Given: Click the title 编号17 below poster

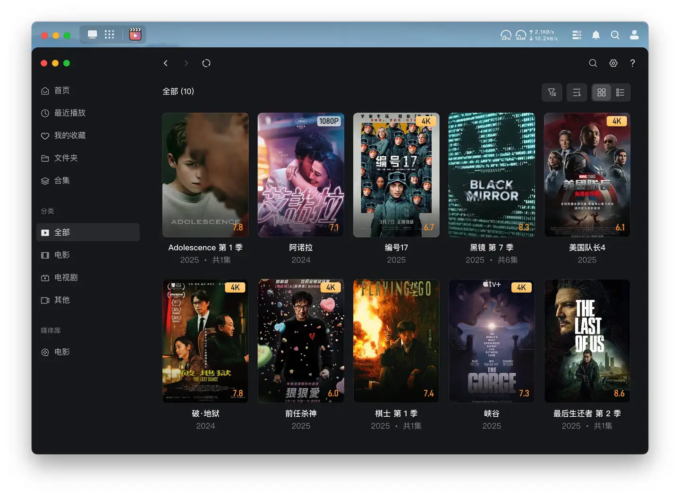Looking at the screenshot, I should coord(396,248).
